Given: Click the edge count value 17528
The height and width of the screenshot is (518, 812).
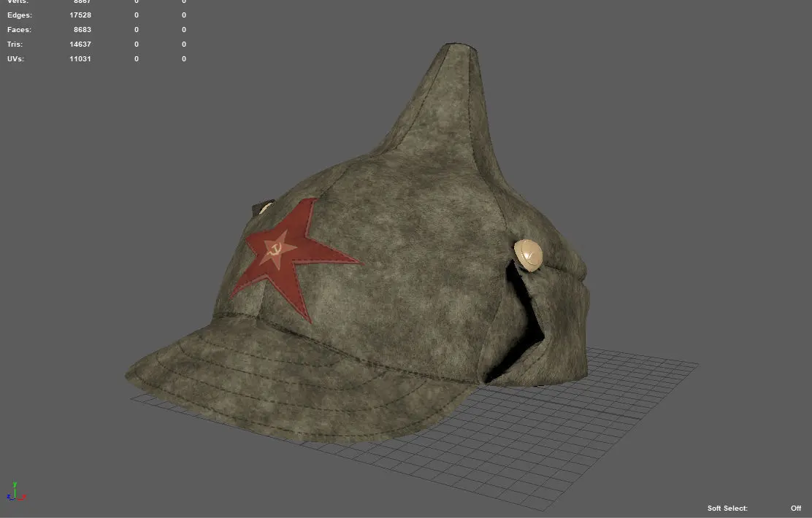Looking at the screenshot, I should (80, 15).
